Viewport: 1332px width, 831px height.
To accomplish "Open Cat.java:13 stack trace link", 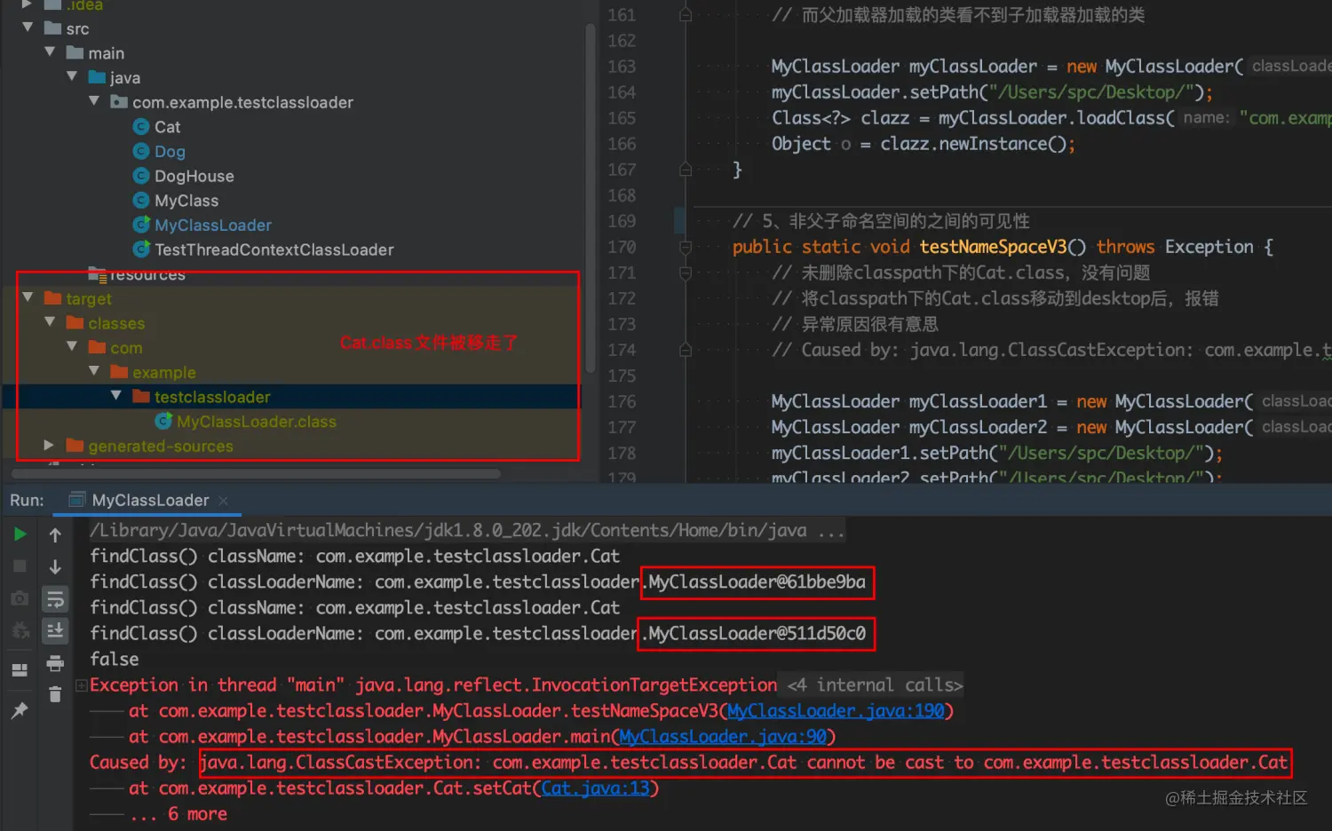I will click(595, 788).
